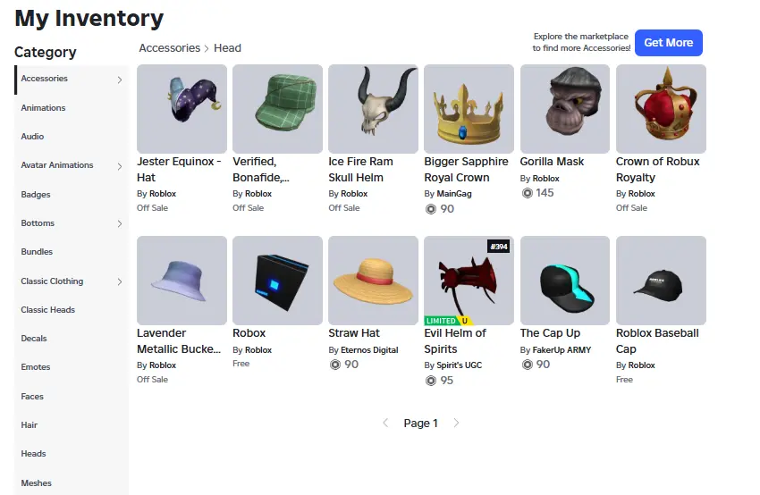
Task: Click the Accessories breadcrumb link
Action: tap(170, 48)
